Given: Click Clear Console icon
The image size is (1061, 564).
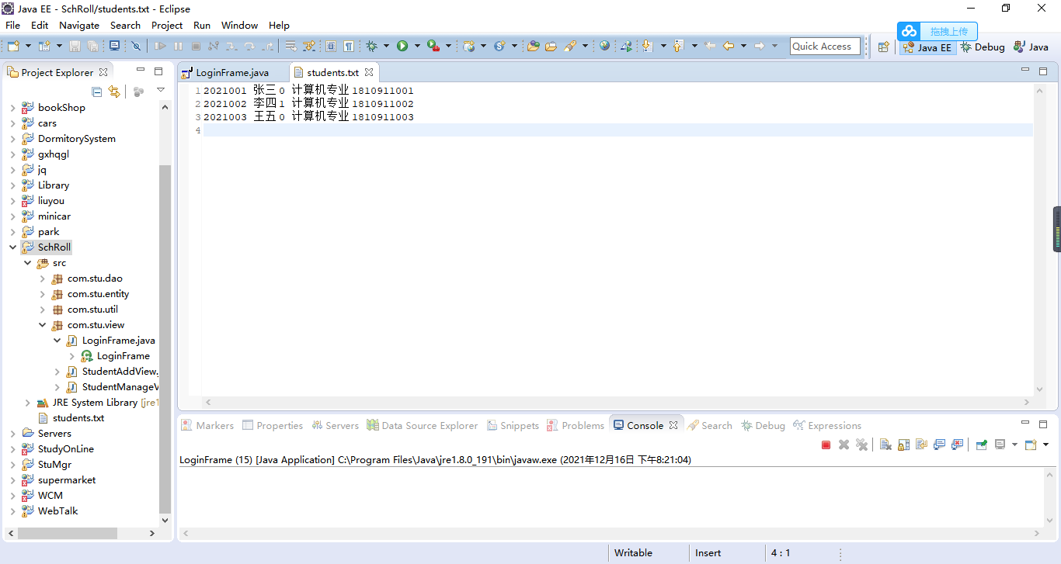Looking at the screenshot, I should (885, 445).
